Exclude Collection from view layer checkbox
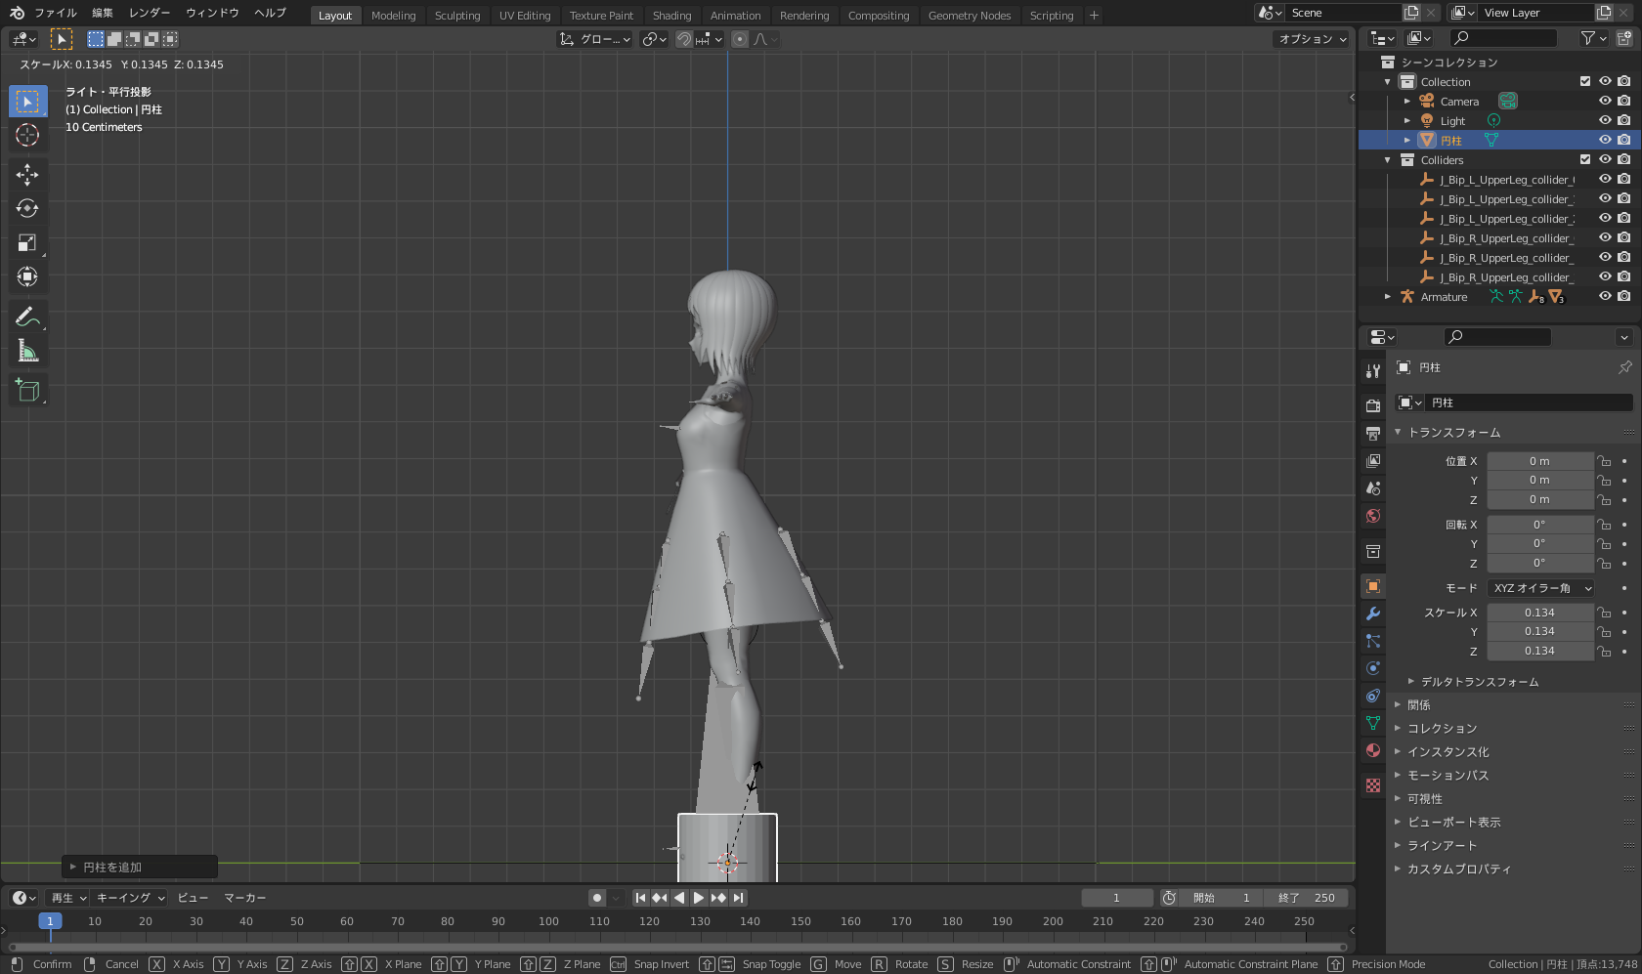This screenshot has width=1642, height=974. click(1585, 81)
